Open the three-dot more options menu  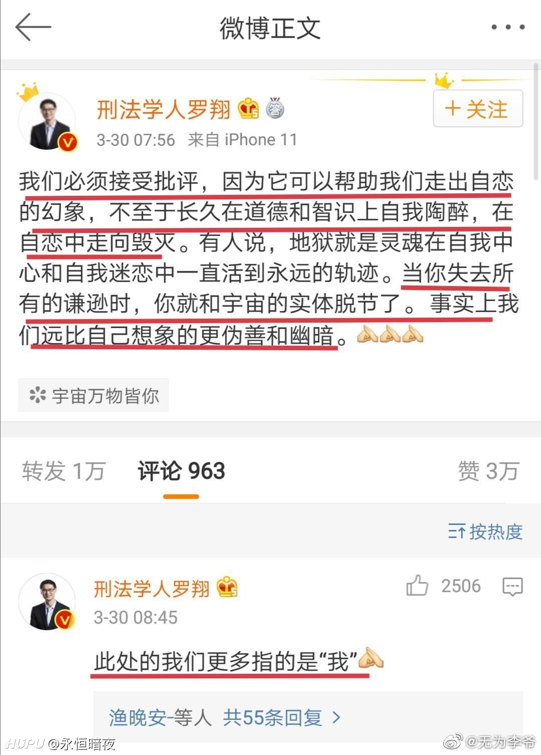tap(507, 28)
